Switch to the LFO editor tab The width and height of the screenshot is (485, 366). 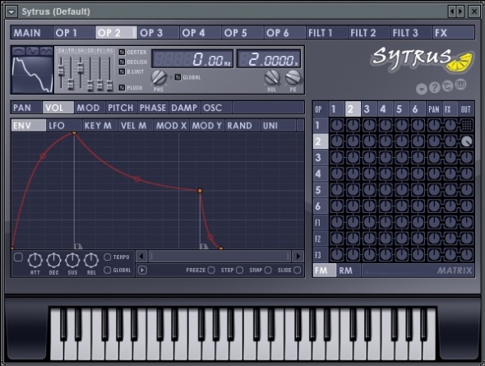coord(64,126)
